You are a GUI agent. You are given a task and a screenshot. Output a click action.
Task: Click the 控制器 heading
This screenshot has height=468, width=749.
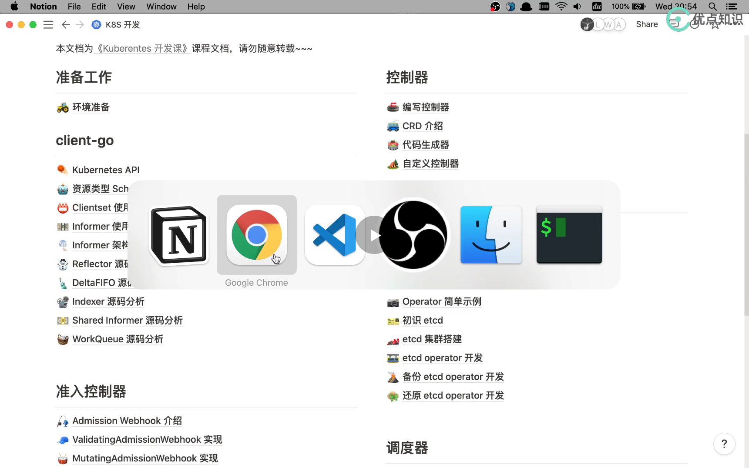click(407, 77)
